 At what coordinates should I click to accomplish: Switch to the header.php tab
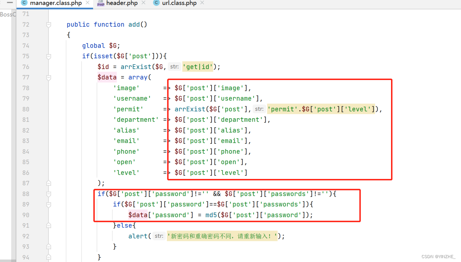(x=122, y=3)
